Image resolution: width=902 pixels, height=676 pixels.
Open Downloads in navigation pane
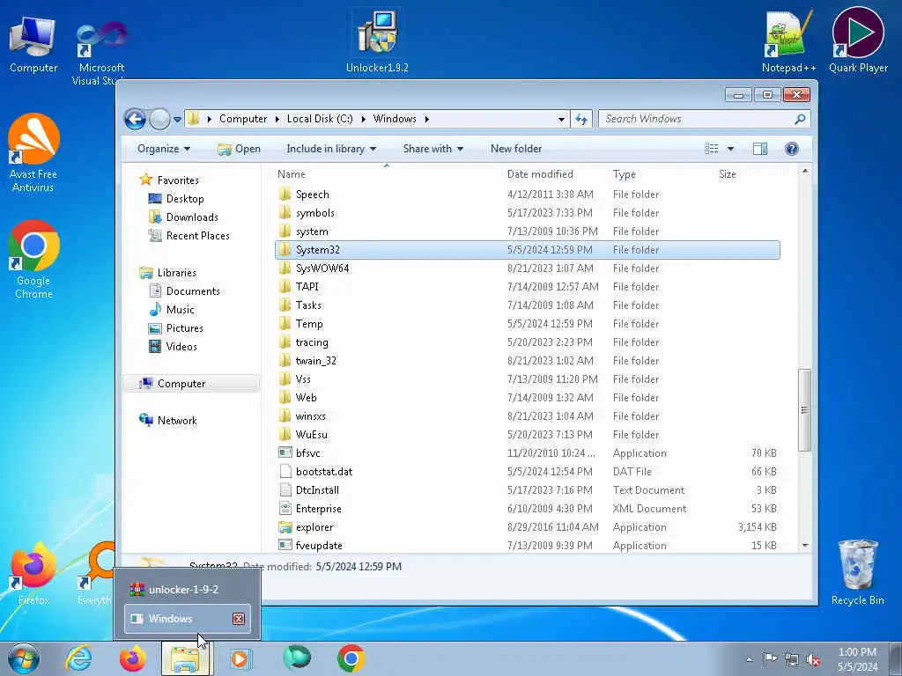[191, 217]
